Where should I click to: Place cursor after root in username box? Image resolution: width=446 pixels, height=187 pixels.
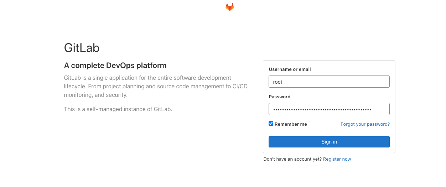coord(283,82)
